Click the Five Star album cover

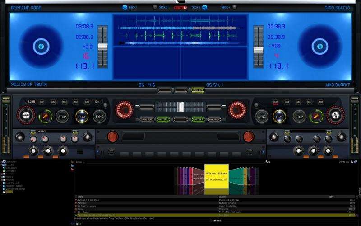tap(217, 176)
